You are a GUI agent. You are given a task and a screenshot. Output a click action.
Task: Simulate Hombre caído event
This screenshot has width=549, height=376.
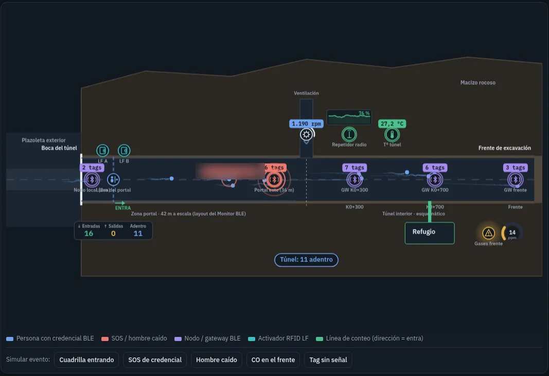point(217,360)
